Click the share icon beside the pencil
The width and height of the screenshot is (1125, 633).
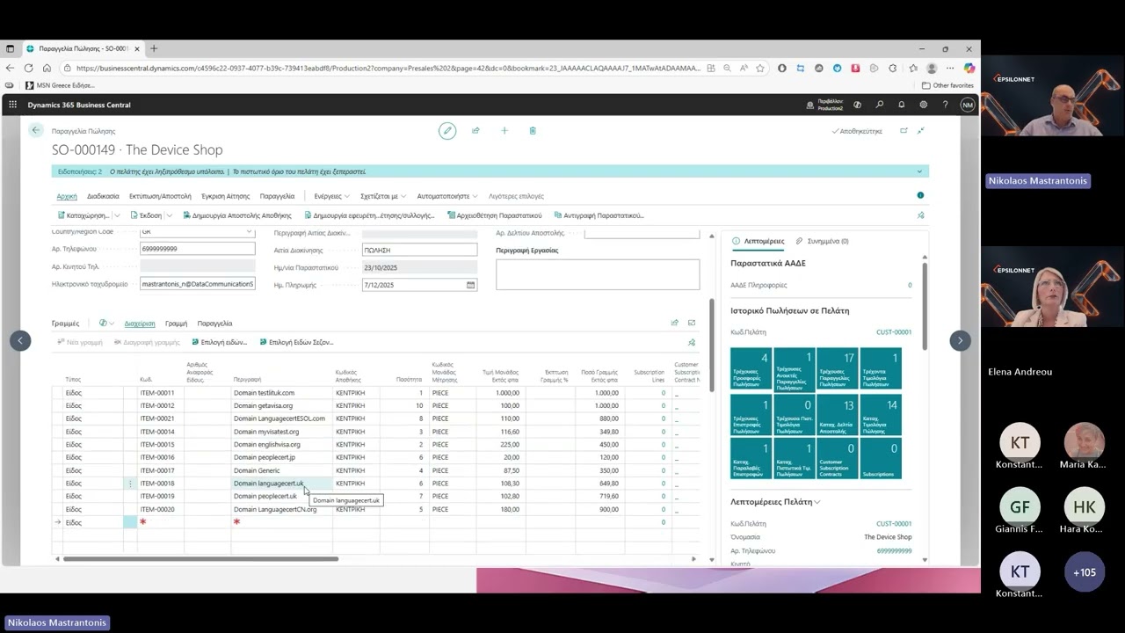coord(475,131)
